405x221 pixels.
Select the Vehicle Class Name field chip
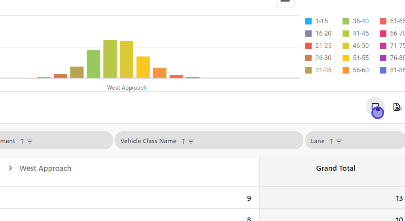point(148,141)
